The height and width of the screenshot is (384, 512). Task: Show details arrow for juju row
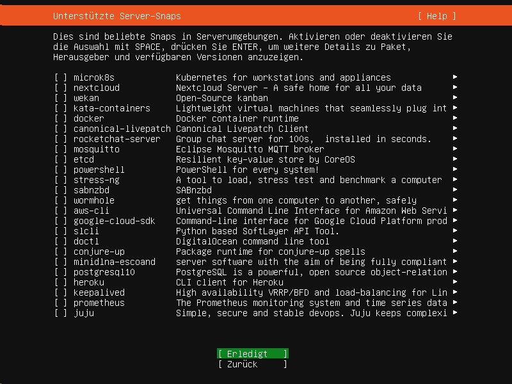[x=454, y=313]
